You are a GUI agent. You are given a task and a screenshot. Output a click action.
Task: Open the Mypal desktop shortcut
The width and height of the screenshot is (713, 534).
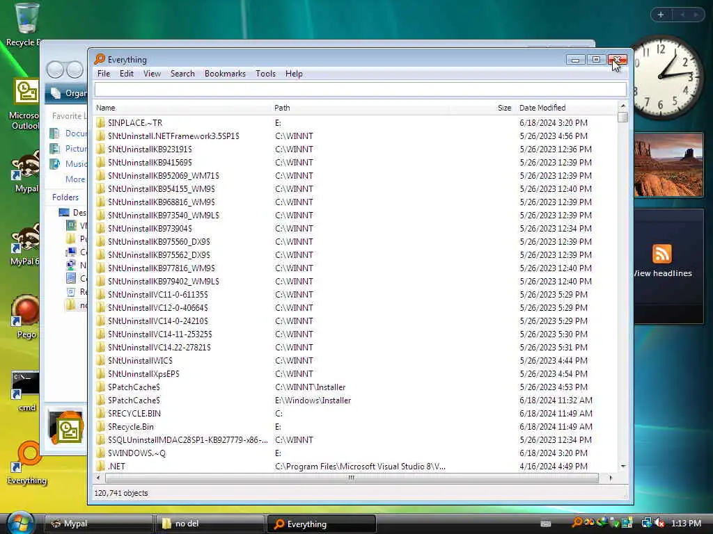pos(26,172)
